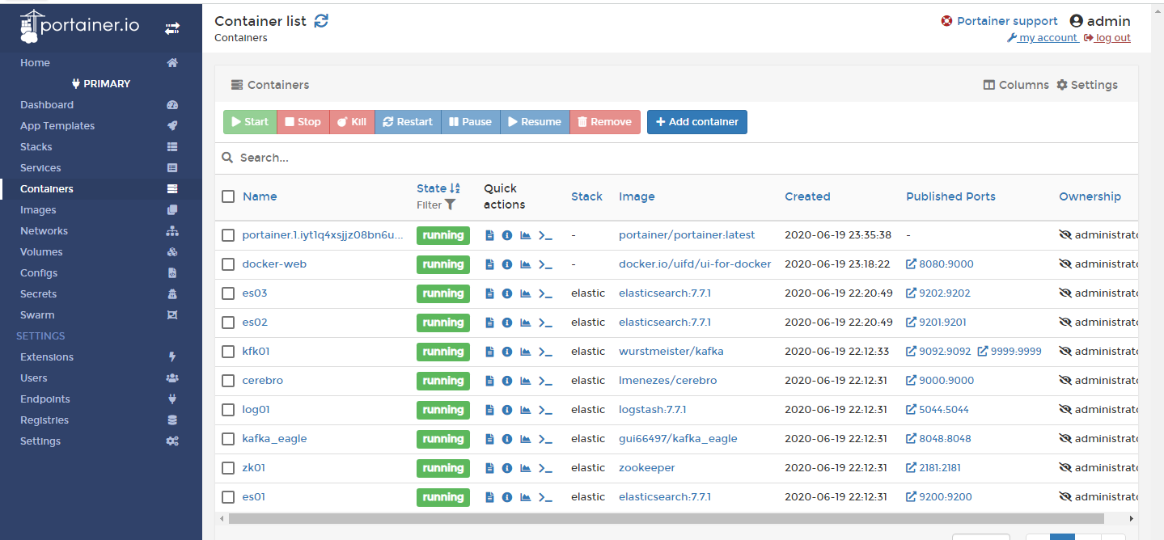Click the Networks sitemap icon
This screenshot has width=1164, height=540.
(x=172, y=231)
